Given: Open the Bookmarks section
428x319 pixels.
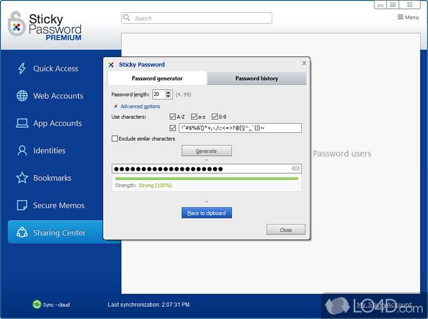Looking at the screenshot, I should coord(52,178).
